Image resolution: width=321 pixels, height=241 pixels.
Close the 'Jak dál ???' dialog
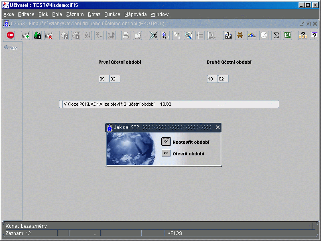coord(218,127)
